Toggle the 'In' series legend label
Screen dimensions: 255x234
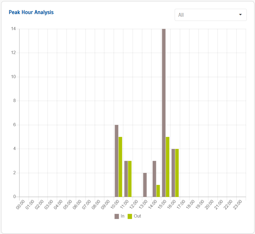click(x=122, y=216)
